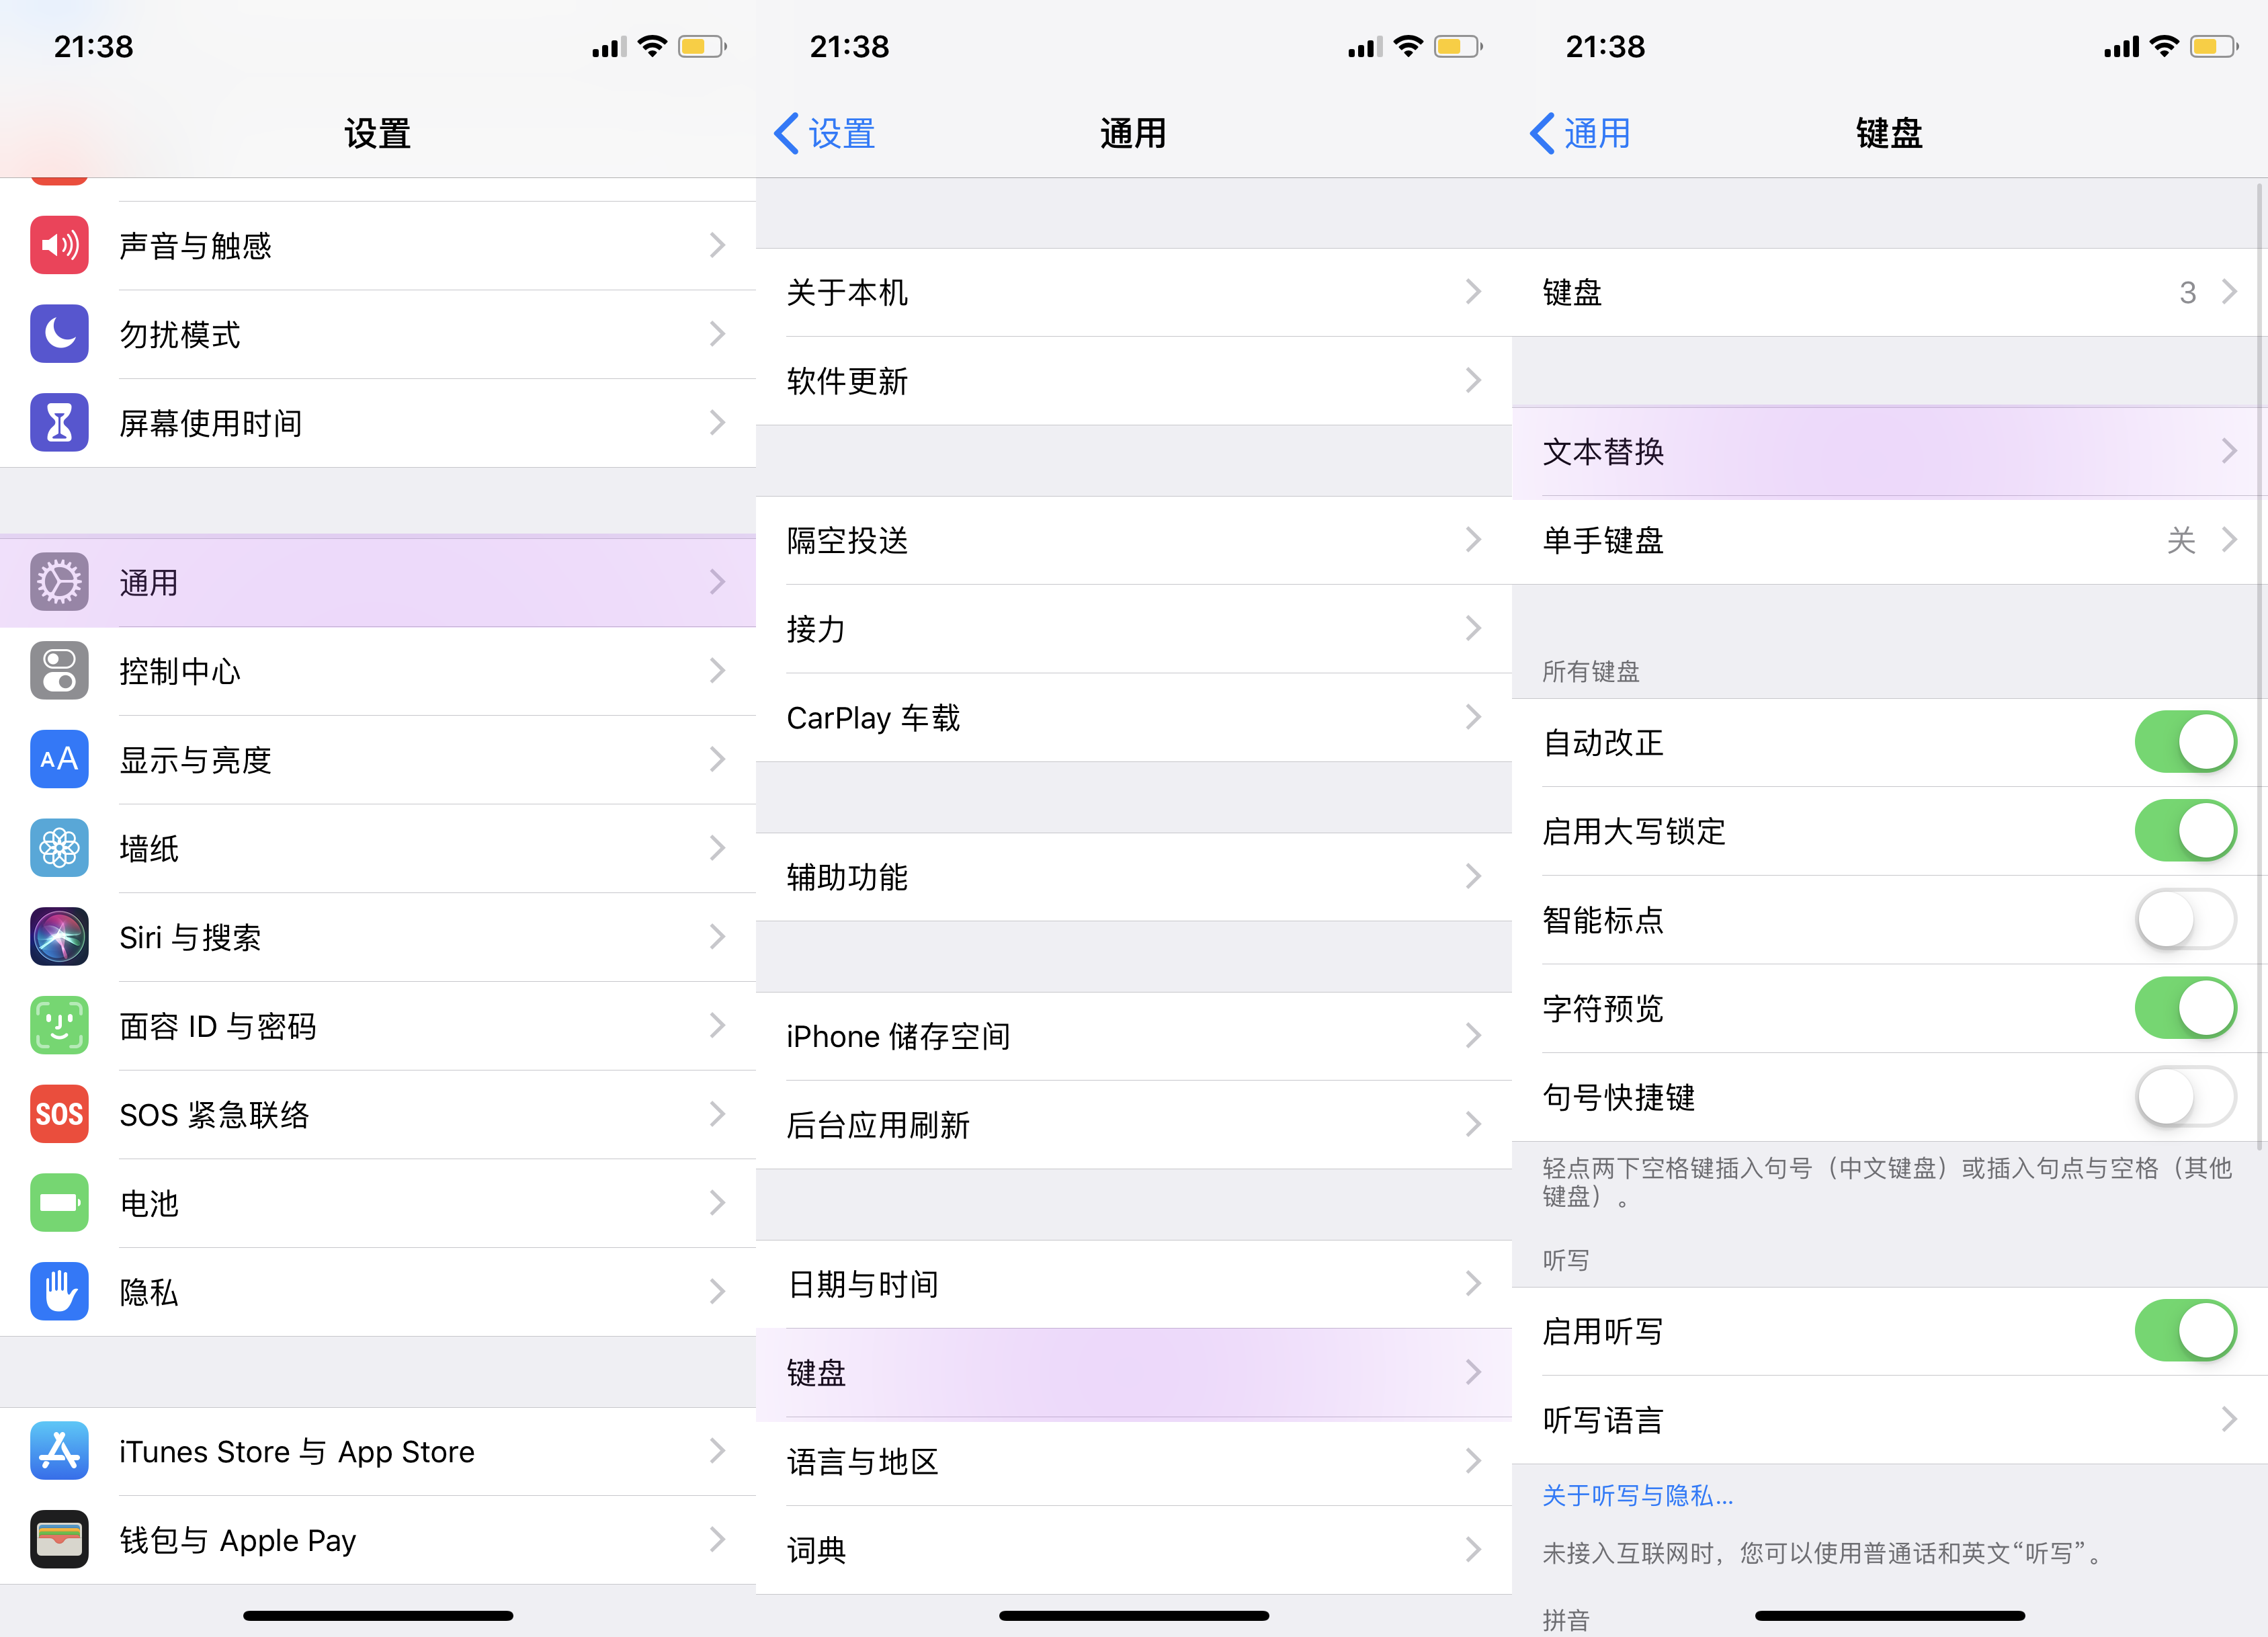The image size is (2268, 1637).
Task: Tap the Wallet icon
Action: click(59, 1539)
